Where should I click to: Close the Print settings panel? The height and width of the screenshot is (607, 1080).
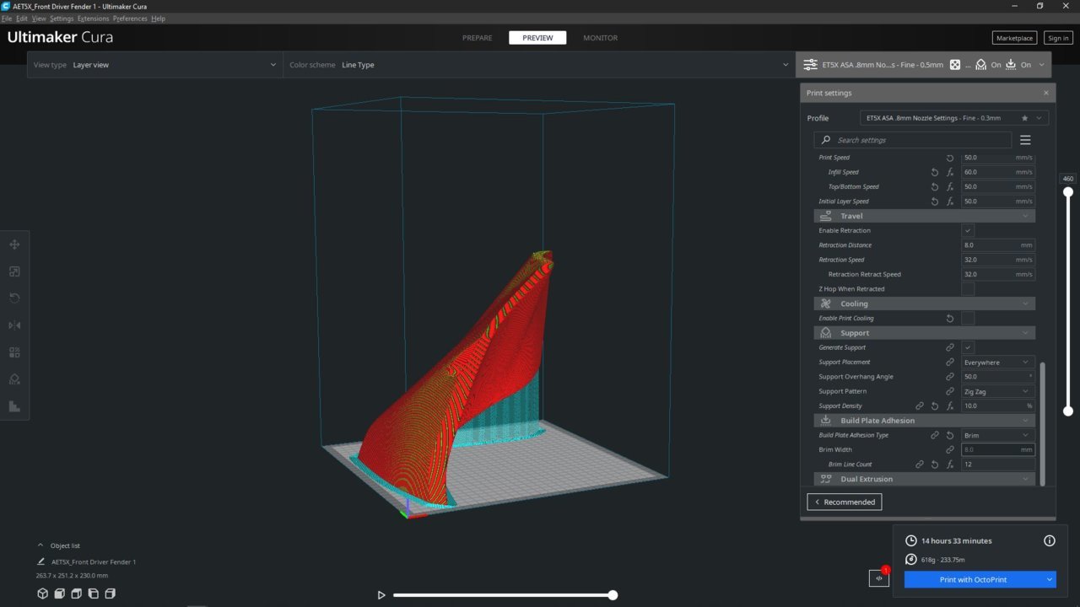click(1046, 93)
